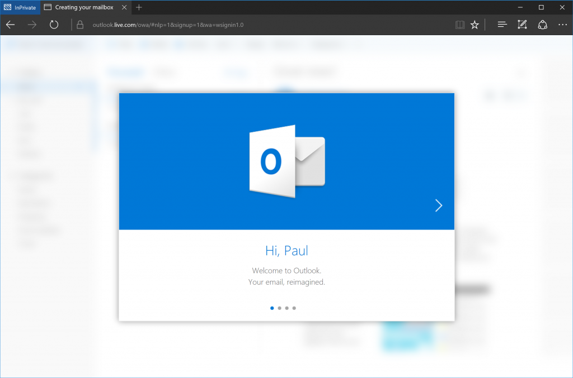Maximize the browser window
The width and height of the screenshot is (573, 378).
click(x=541, y=7)
